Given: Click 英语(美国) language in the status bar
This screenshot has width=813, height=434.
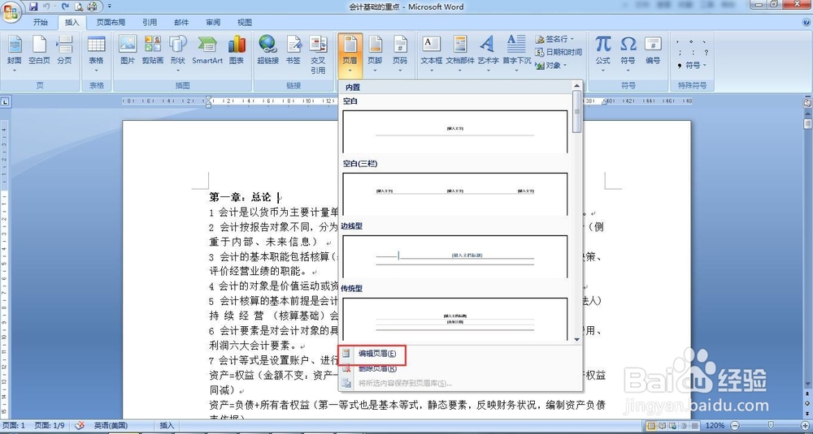Looking at the screenshot, I should click(x=111, y=425).
